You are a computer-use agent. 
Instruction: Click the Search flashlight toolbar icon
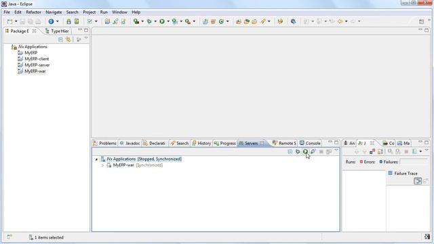click(263, 21)
